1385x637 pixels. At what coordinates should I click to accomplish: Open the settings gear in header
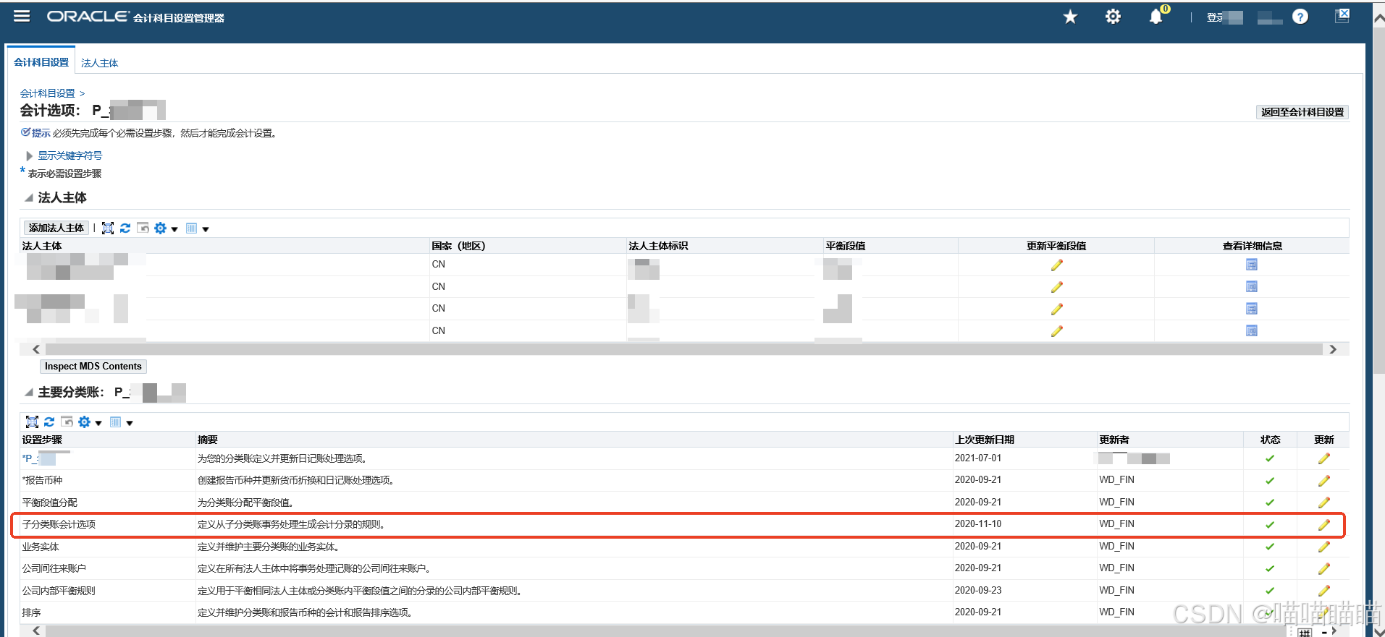(1113, 17)
